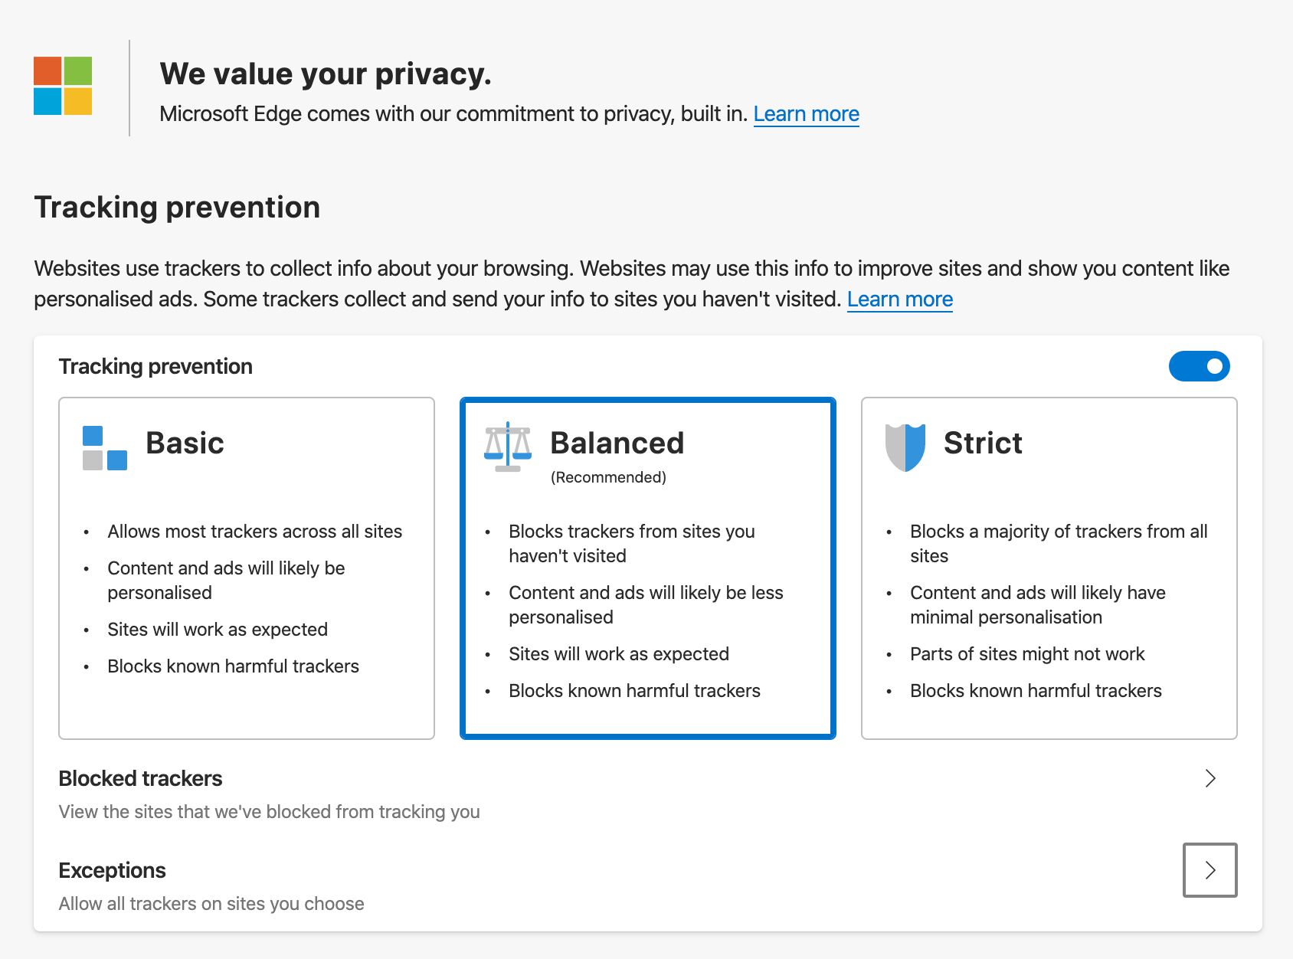
Task: Click the Balanced heading text
Action: [x=617, y=443]
